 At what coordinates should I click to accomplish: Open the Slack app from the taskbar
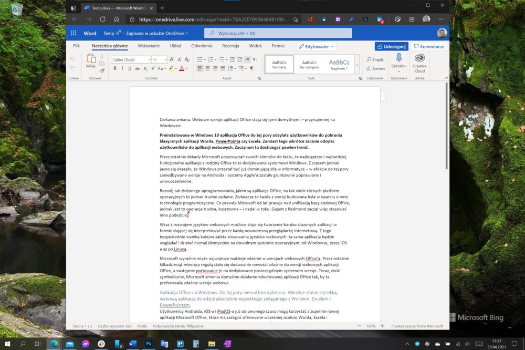[101, 344]
